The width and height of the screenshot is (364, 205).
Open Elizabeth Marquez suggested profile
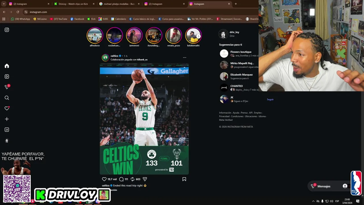coord(241,75)
